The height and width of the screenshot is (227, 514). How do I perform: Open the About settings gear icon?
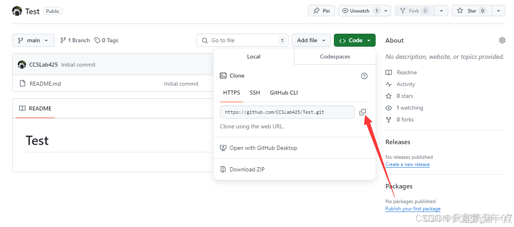pos(502,40)
